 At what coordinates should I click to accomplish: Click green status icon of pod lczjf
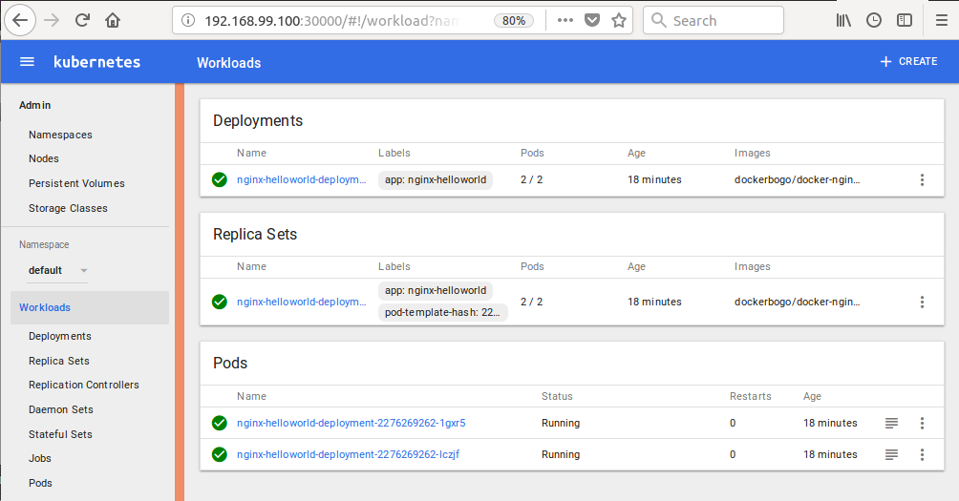coord(220,454)
